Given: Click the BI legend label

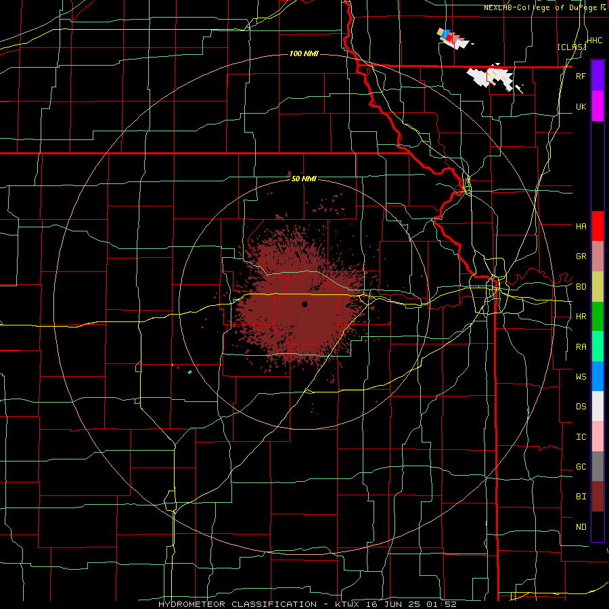Looking at the screenshot, I should 581,497.
